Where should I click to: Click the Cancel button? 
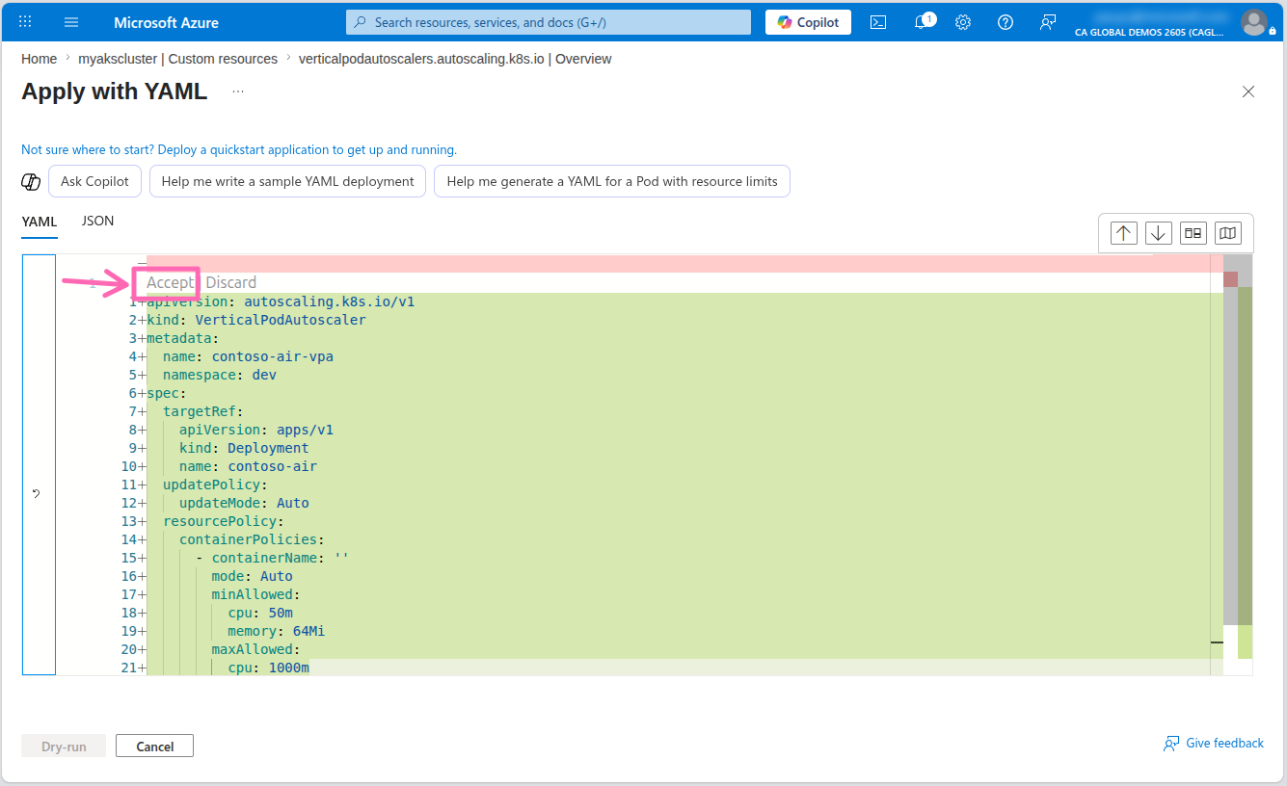[x=154, y=747]
